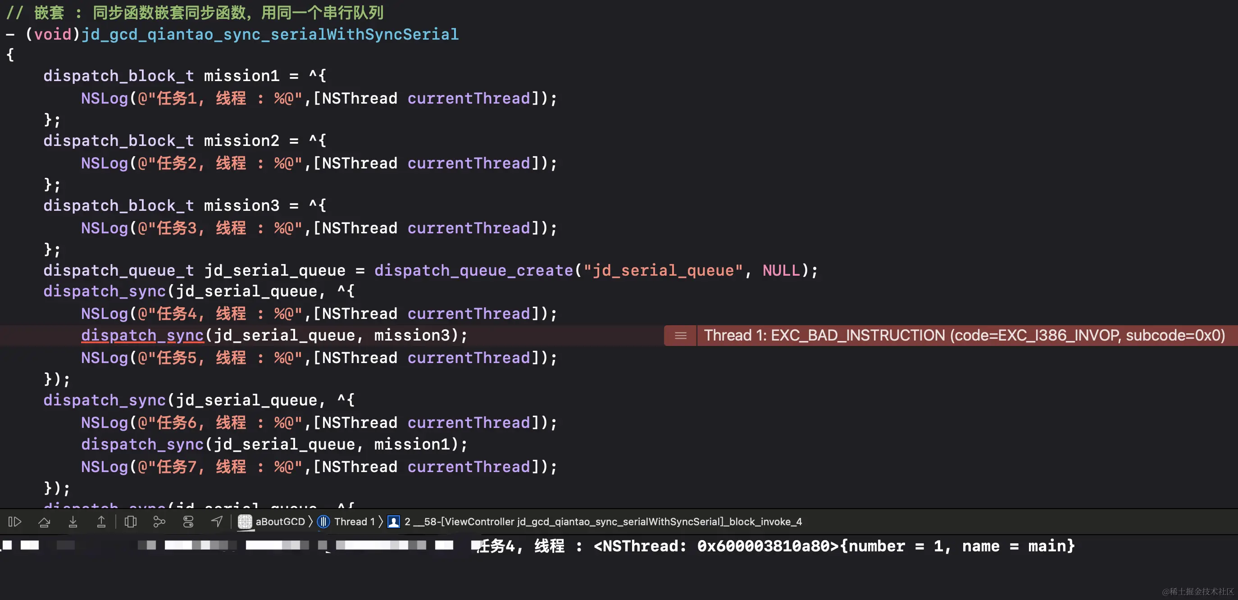Image resolution: width=1238 pixels, height=600 pixels.
Task: Open the Debug Memory Graph tool
Action: tap(159, 522)
